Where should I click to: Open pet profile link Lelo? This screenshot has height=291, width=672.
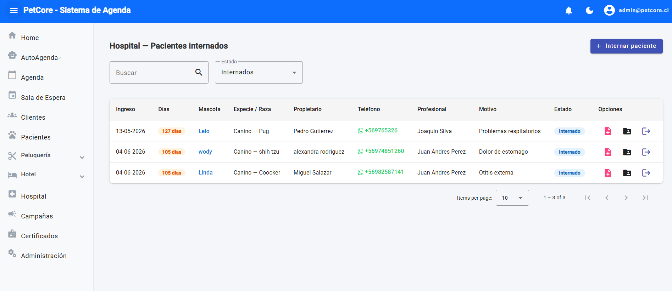[x=204, y=131]
